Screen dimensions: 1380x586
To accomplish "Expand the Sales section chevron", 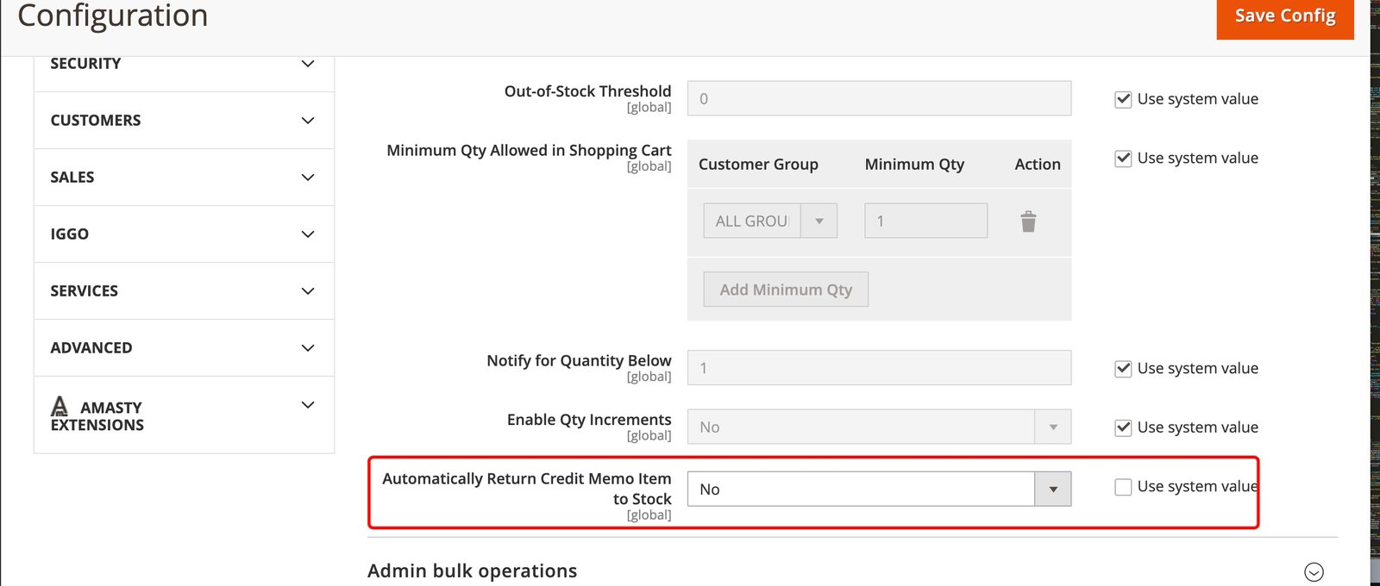I will 308,178.
